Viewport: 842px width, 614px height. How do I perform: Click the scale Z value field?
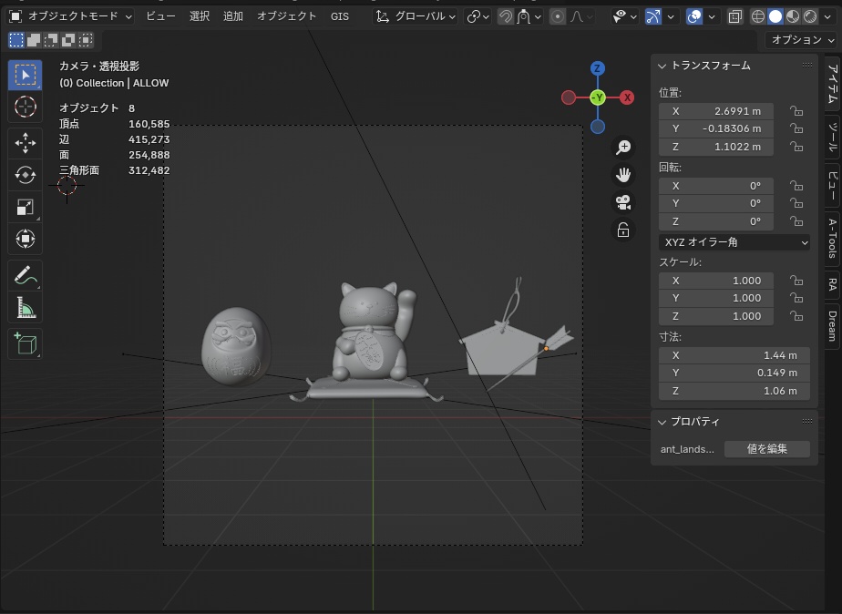click(716, 316)
